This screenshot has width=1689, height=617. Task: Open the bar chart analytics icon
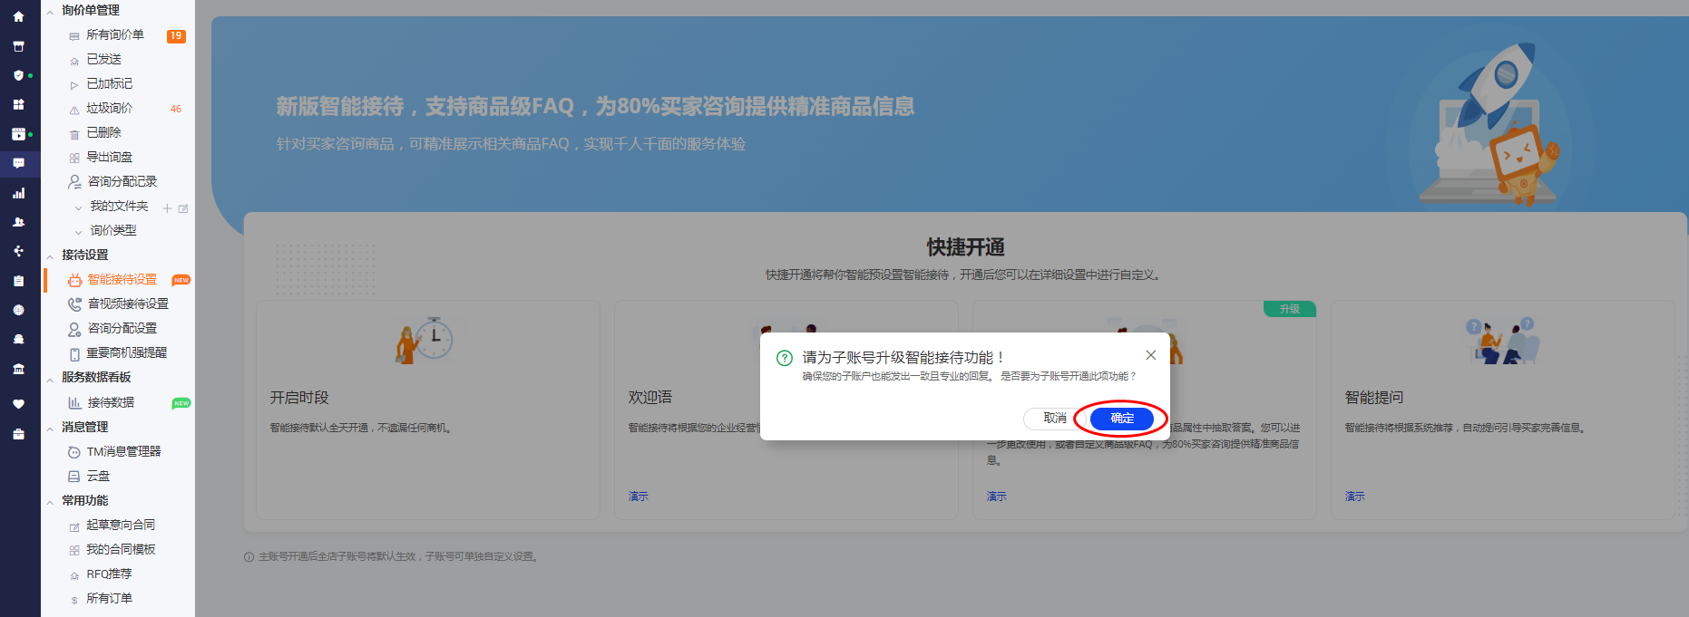18,193
